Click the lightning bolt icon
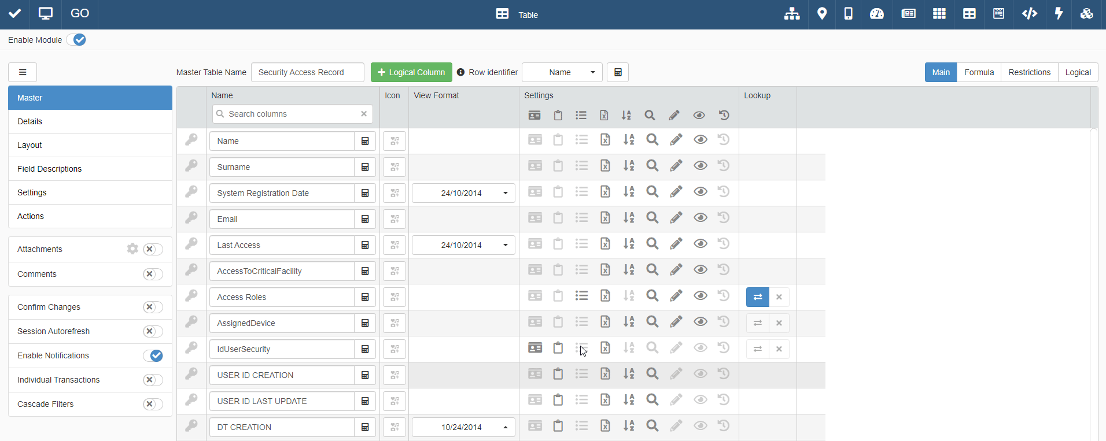Viewport: 1106px width, 441px height. click(1059, 14)
